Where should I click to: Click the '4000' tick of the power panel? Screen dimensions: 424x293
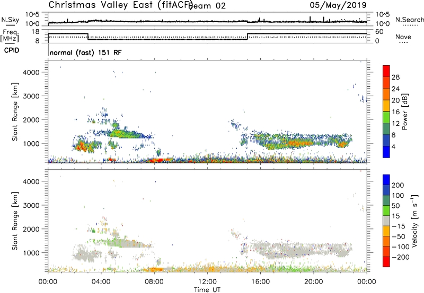click(x=31, y=72)
